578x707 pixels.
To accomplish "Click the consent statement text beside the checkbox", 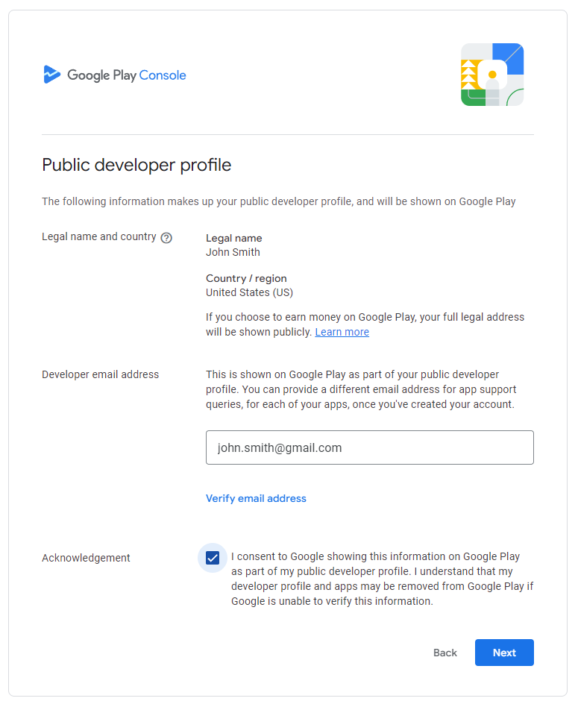I will click(383, 579).
